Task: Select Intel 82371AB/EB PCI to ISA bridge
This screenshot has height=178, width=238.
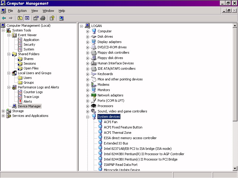Action: 137,149
